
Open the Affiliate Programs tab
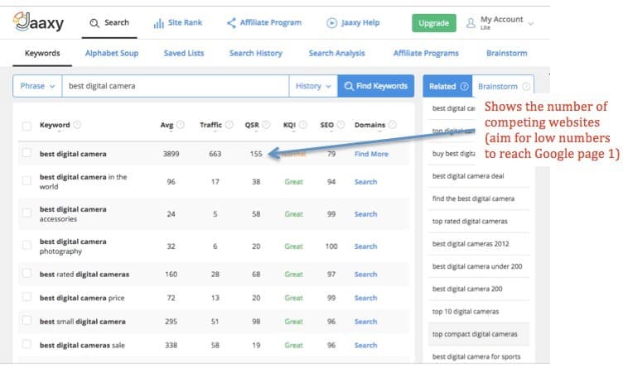(426, 53)
